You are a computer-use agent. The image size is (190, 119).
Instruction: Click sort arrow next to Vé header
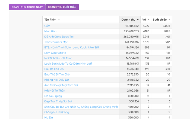[x=148, y=20]
